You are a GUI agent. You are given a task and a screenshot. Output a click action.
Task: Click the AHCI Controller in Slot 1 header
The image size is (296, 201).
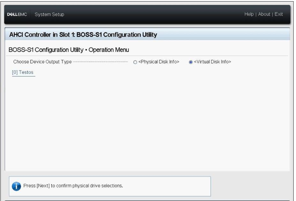[x=83, y=35]
